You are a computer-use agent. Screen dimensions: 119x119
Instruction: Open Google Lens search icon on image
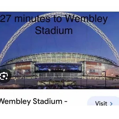tap(4, 76)
